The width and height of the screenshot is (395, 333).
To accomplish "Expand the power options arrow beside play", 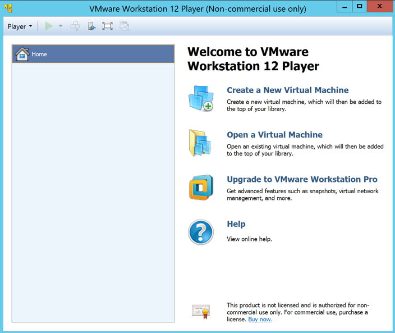I will [61, 26].
